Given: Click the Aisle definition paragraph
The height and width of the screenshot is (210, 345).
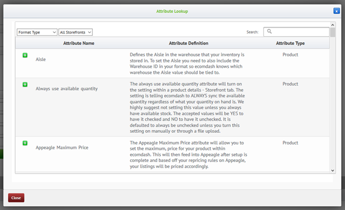Looking at the screenshot, I should click(x=187, y=63).
